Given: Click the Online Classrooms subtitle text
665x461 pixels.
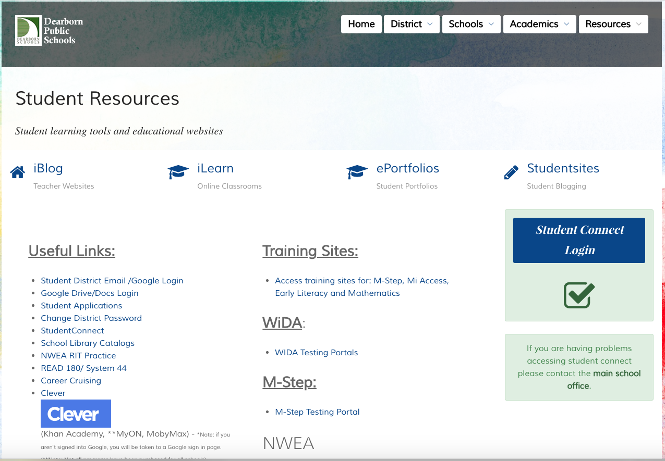Looking at the screenshot, I should pyautogui.click(x=229, y=186).
